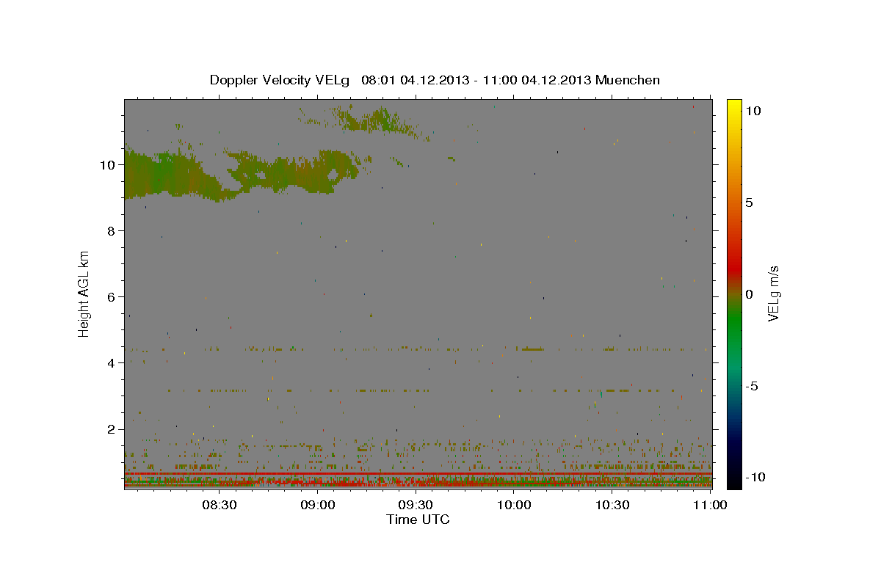Screen dimensions: 881x587
Task: Click the height axis label 4
Action: coord(111,362)
